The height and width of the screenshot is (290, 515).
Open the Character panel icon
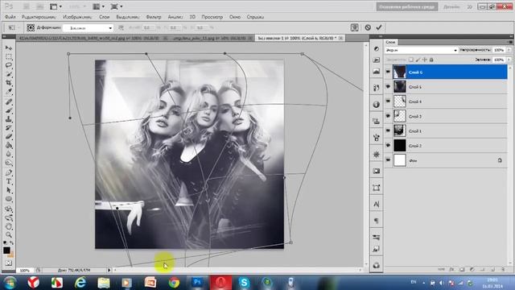(x=377, y=204)
